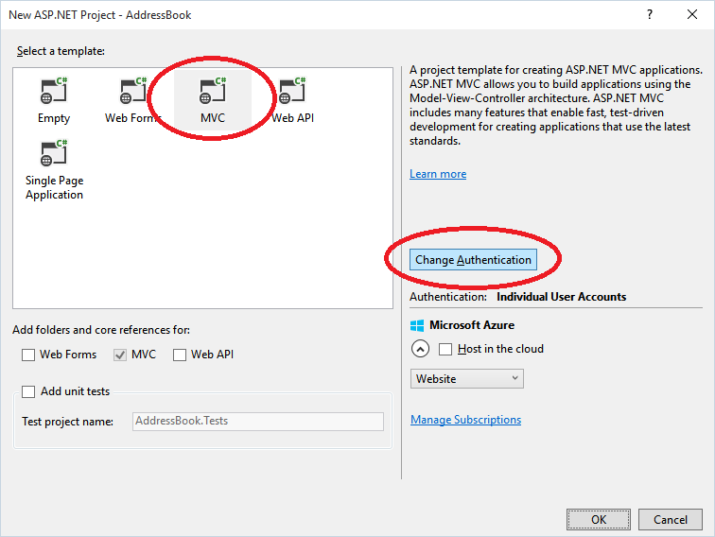Focus the Test project name field
This screenshot has width=715, height=537.
click(x=258, y=422)
